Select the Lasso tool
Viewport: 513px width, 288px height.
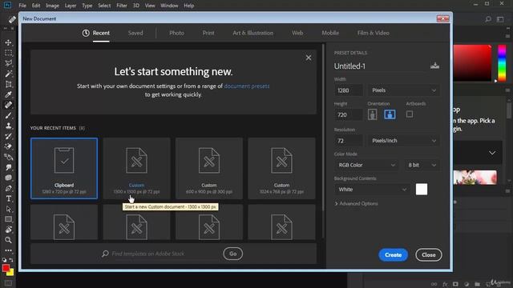(x=8, y=63)
